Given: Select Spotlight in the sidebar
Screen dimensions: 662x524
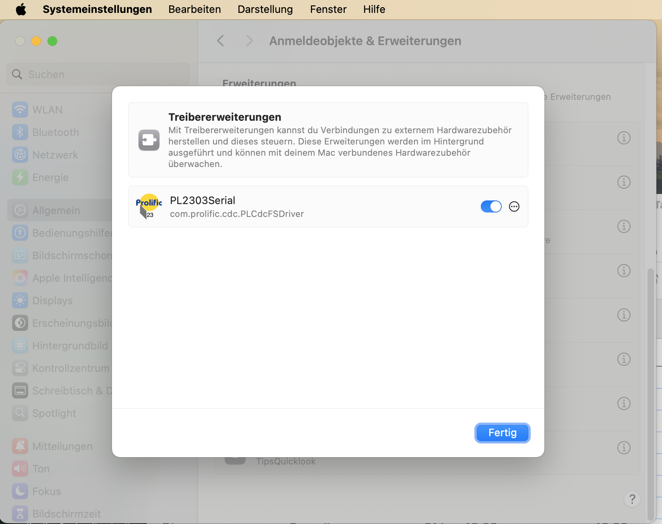Looking at the screenshot, I should click(60, 413).
